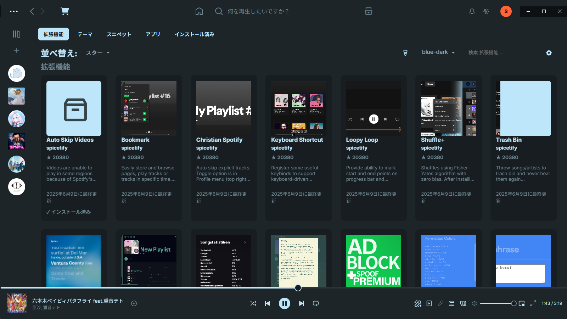Open the Bookmark extension card title
Image resolution: width=567 pixels, height=319 pixels.
click(135, 140)
